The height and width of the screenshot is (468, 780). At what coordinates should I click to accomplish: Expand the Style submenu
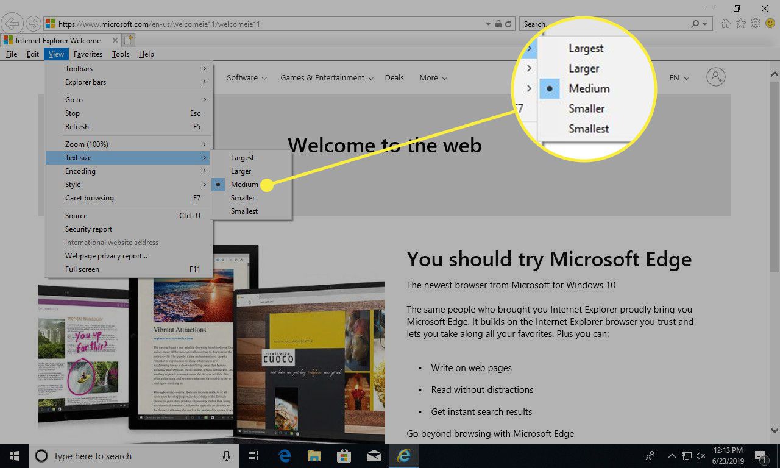tap(129, 185)
